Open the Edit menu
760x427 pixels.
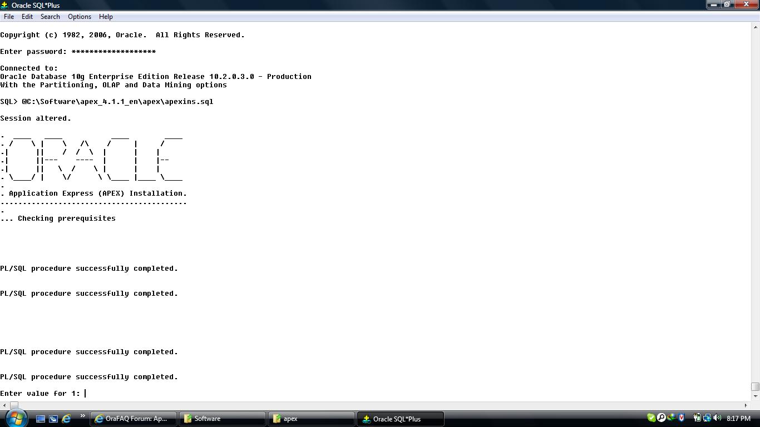pyautogui.click(x=27, y=17)
